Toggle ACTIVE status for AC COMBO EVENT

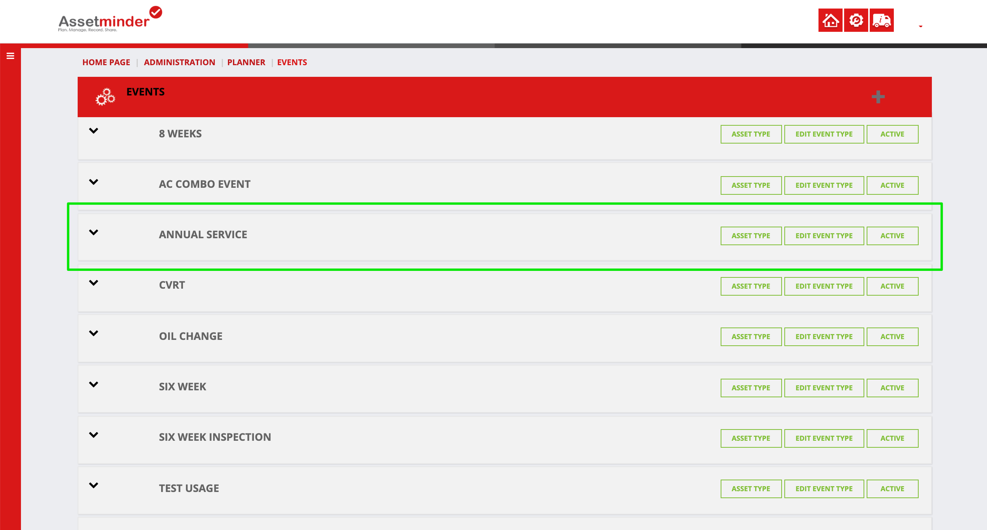tap(892, 185)
